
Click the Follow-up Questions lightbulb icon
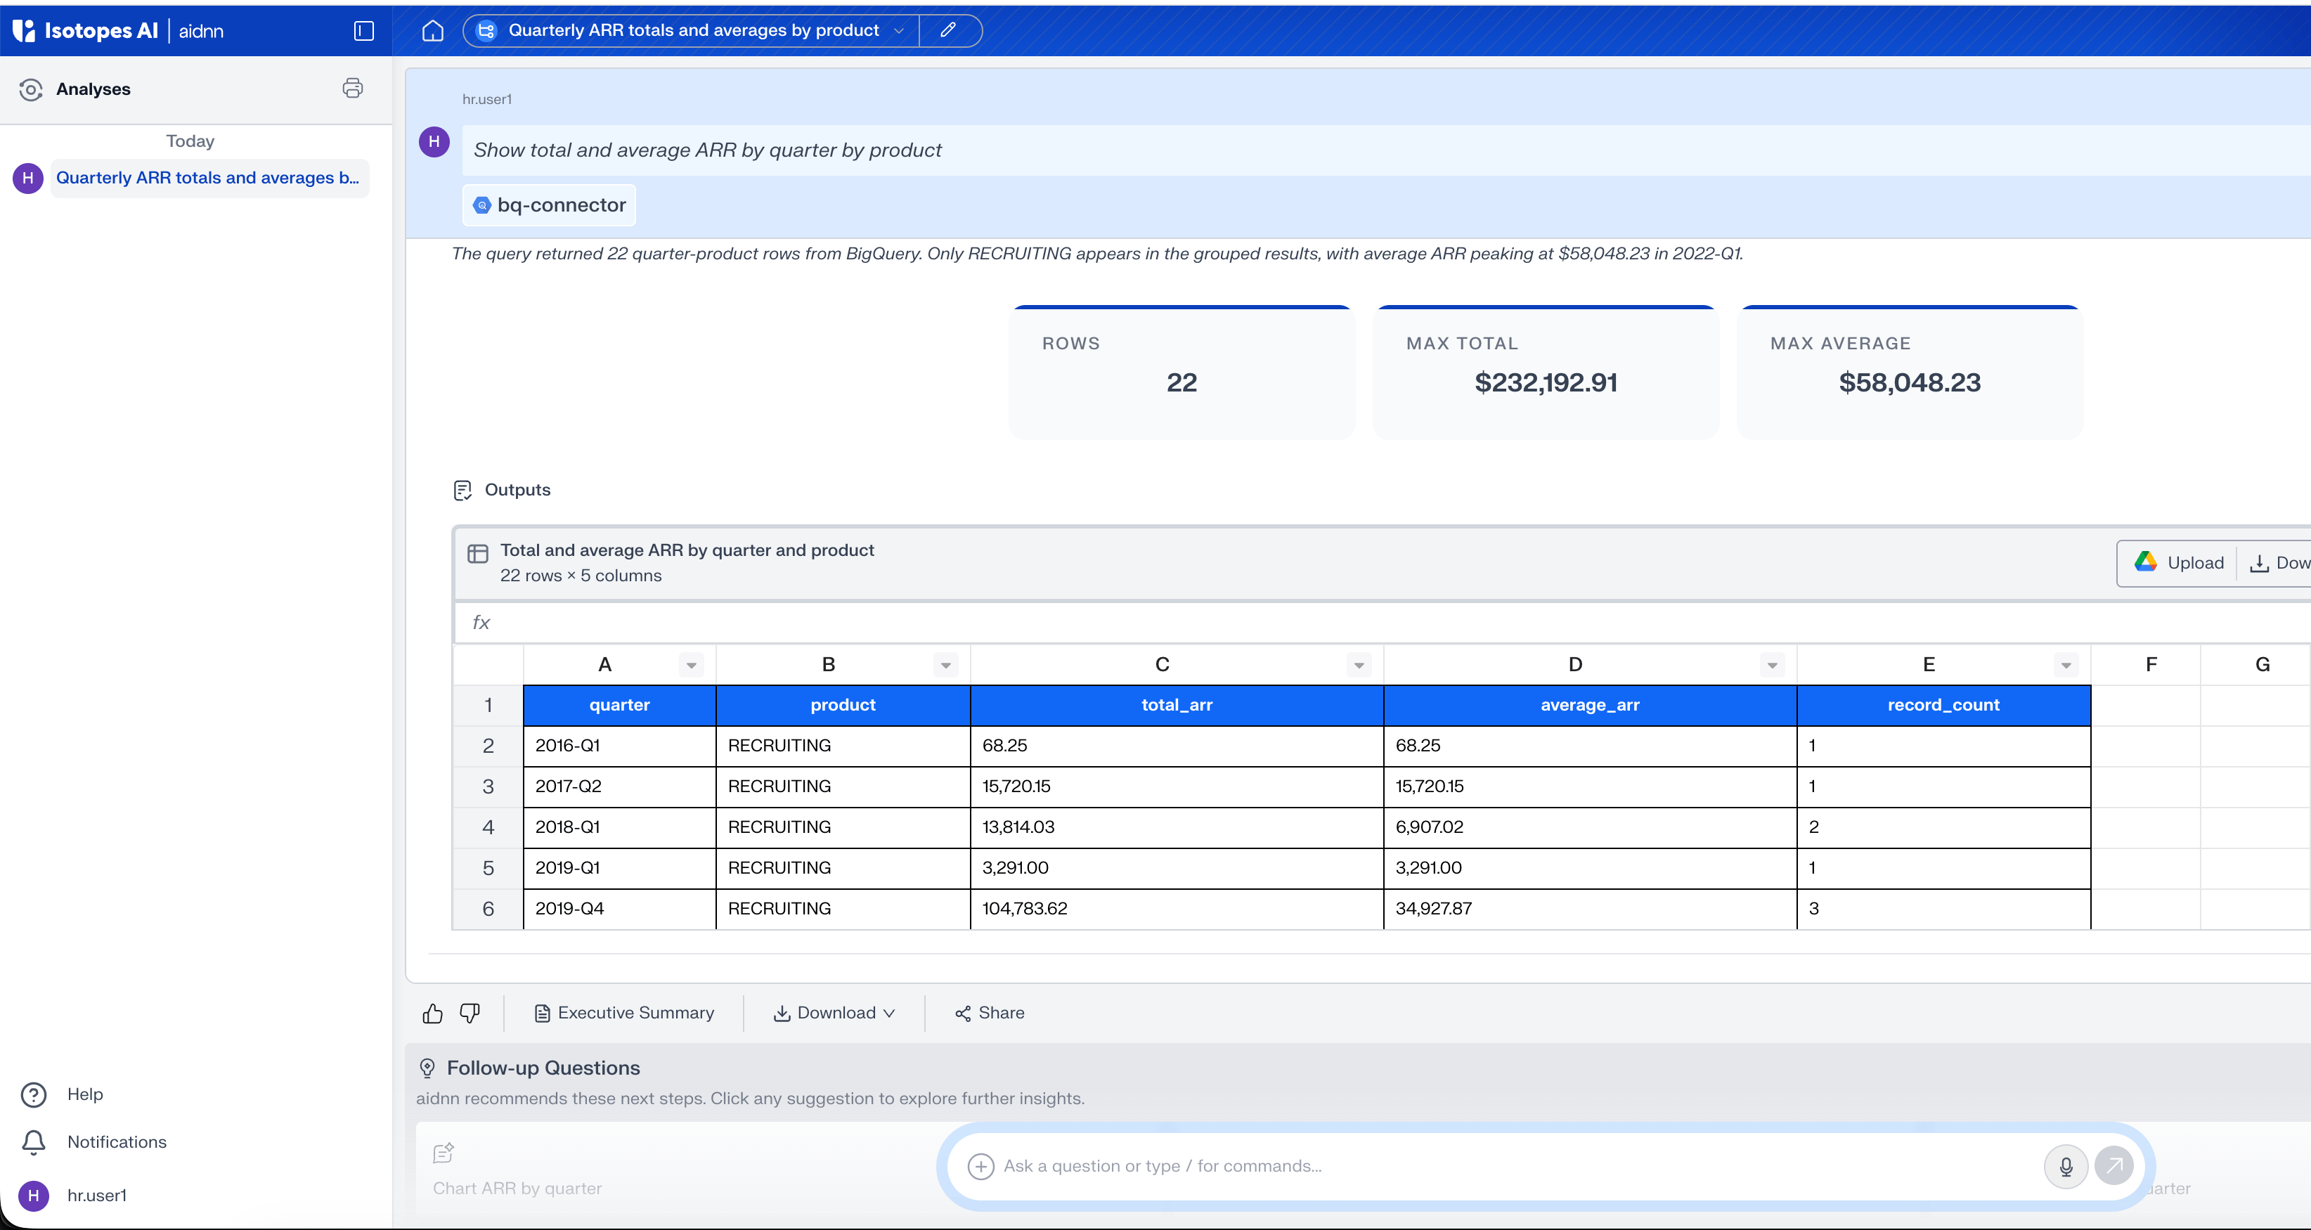pos(428,1068)
